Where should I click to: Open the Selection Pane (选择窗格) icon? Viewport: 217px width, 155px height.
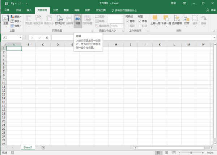click(177, 18)
